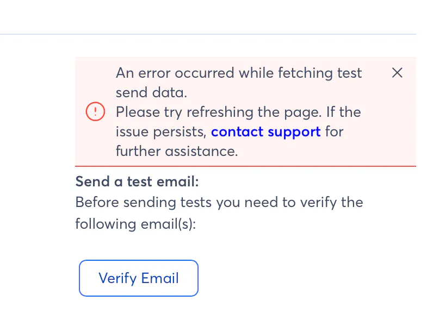Viewport: 433px width, 326px height.
Task: Select the 'send data.' text line
Action: point(151,92)
